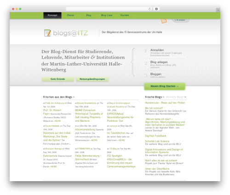
Task: Click the small icon after Aktivste Blogs
Action: (185, 97)
